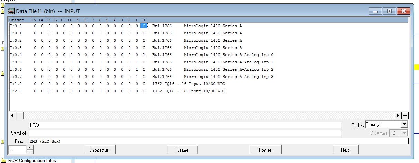Open the Forces dialog button
This screenshot has width=419, height=163.
coord(265,150)
